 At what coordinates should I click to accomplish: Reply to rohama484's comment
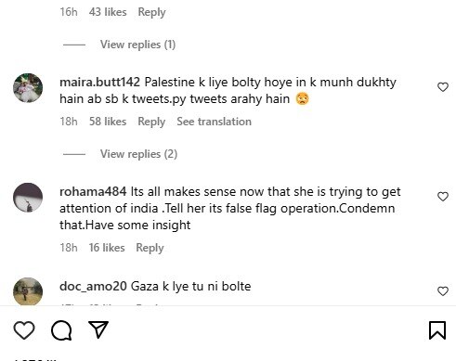coord(150,248)
